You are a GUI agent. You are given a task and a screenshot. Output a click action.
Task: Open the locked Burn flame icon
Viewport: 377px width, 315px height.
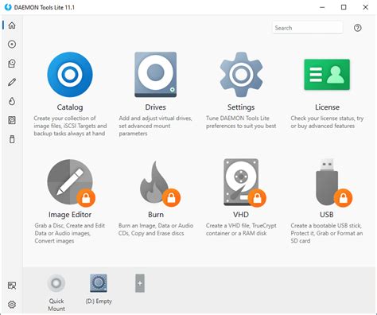point(160,184)
